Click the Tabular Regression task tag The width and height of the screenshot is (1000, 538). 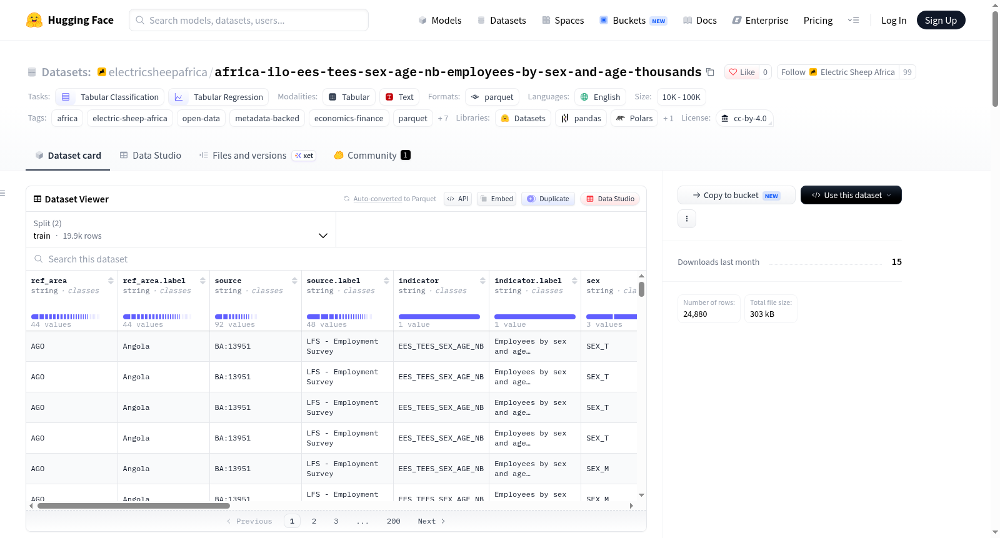[219, 97]
